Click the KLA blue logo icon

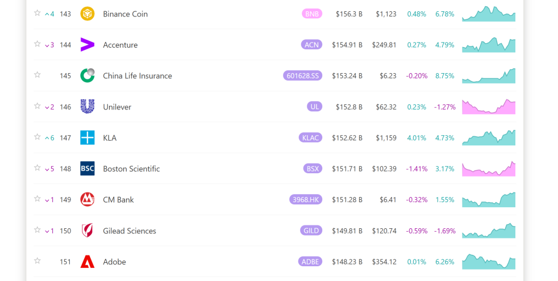(x=87, y=137)
